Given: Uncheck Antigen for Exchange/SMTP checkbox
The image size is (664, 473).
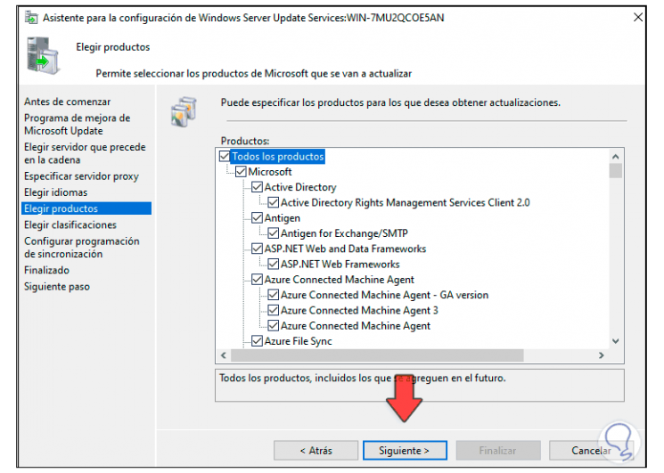Looking at the screenshot, I should click(274, 233).
